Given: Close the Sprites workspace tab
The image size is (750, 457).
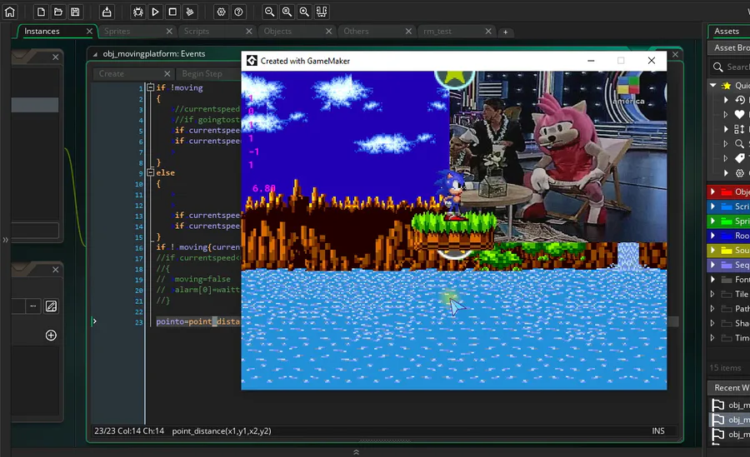Looking at the screenshot, I should pos(169,31).
